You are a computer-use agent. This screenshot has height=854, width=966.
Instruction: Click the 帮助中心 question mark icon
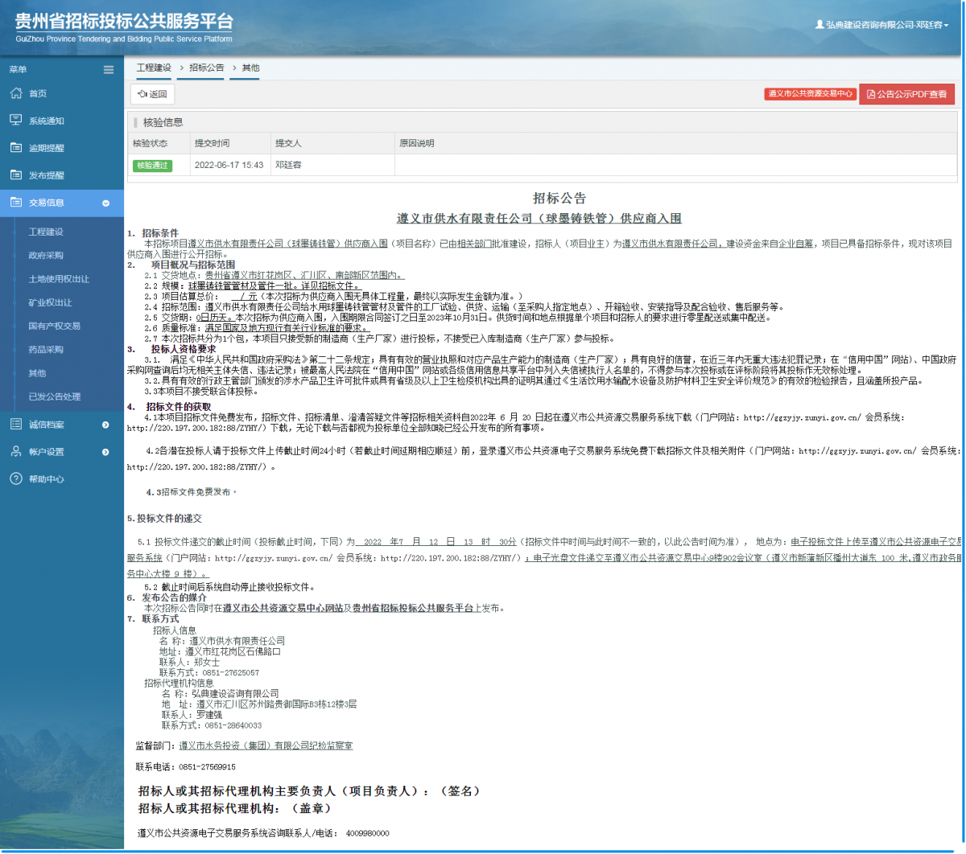(x=18, y=478)
